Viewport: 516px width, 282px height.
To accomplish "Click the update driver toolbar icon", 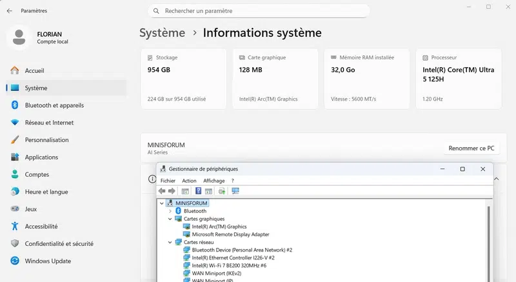I will 222,191.
